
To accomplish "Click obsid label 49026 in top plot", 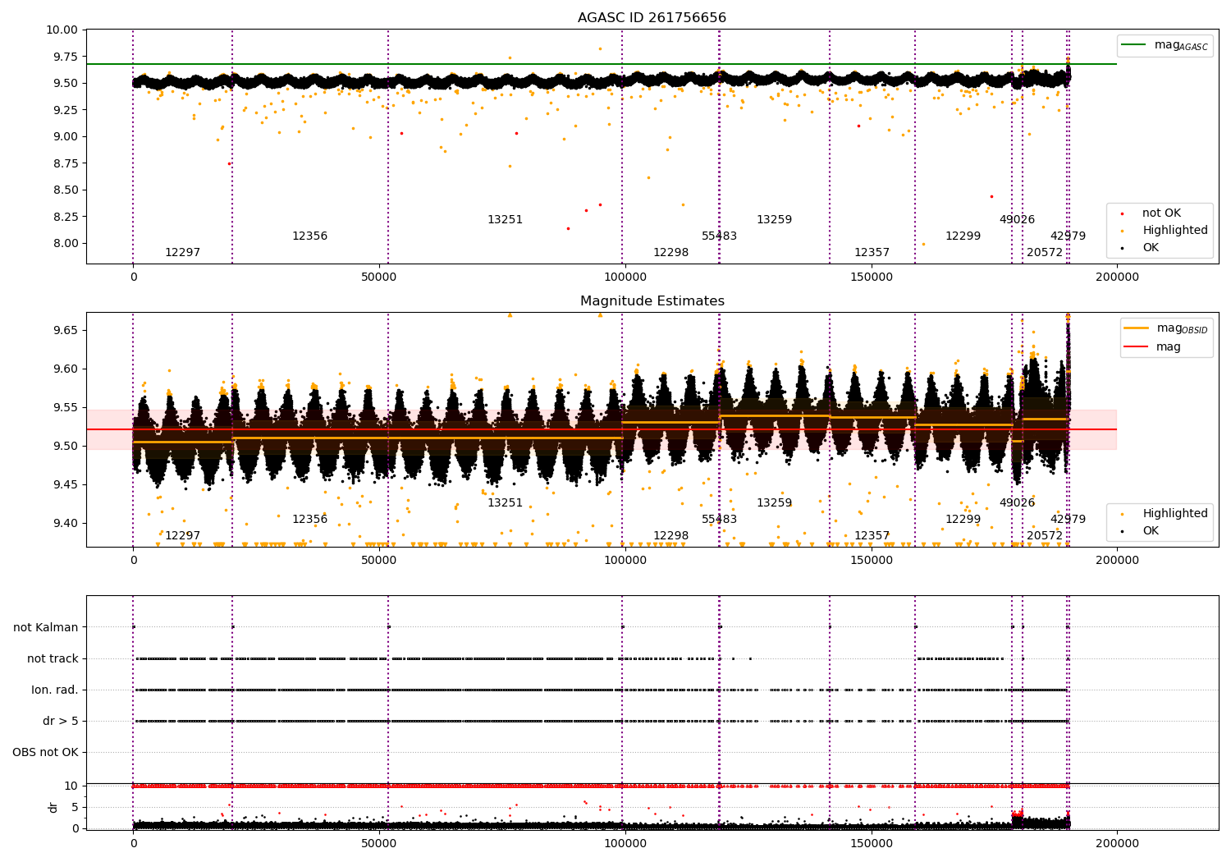I will click(1017, 220).
